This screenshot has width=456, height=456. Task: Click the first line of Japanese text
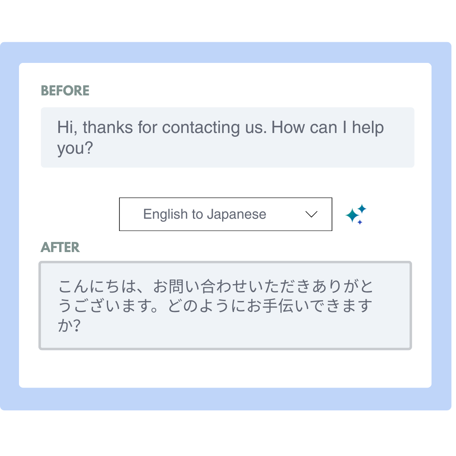(215, 286)
